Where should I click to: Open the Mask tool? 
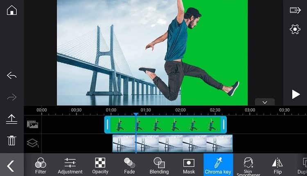(x=189, y=165)
